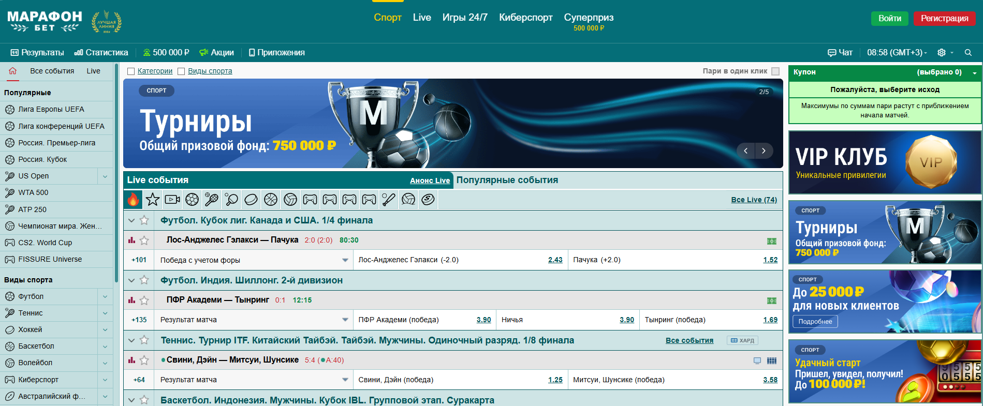Image resolution: width=983 pixels, height=406 pixels.
Task: Enable the Категории checkbox
Action: point(131,71)
